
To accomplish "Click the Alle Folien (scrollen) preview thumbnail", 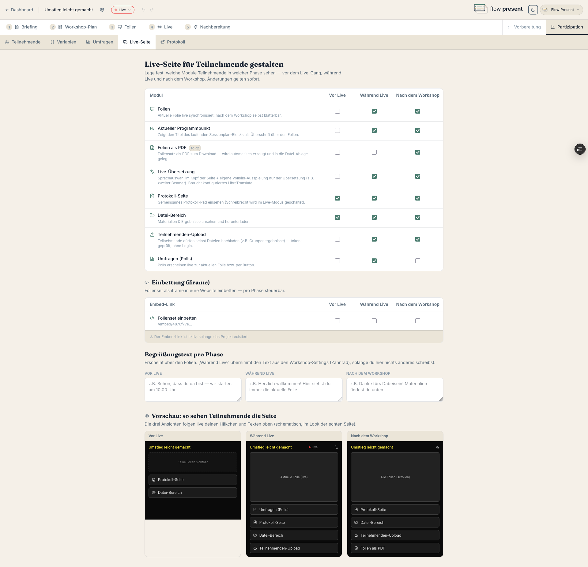I will point(395,477).
